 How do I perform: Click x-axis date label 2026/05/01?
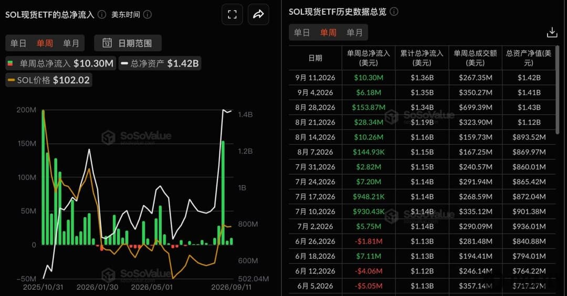tap(152, 287)
